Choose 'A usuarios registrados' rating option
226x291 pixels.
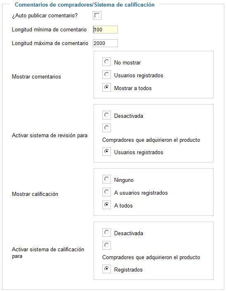107,192
